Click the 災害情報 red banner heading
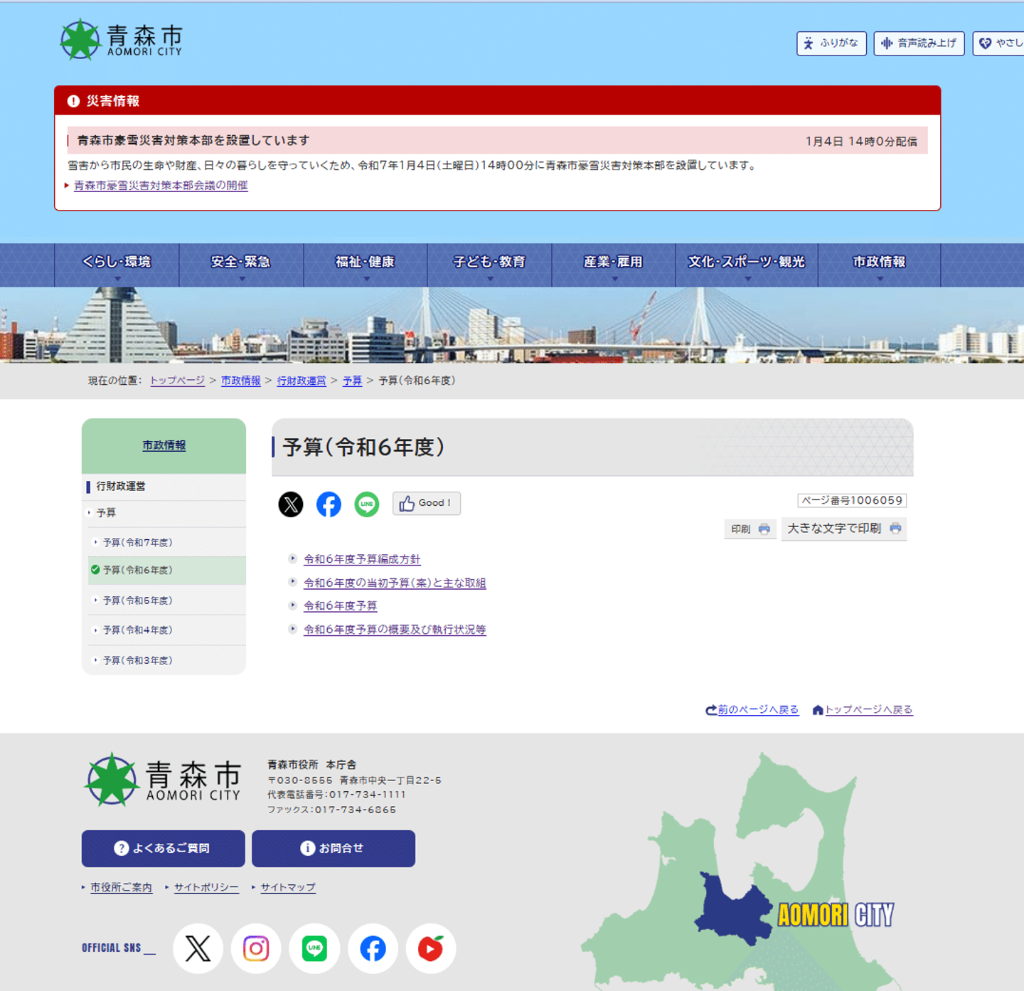The width and height of the screenshot is (1024, 991). 498,101
